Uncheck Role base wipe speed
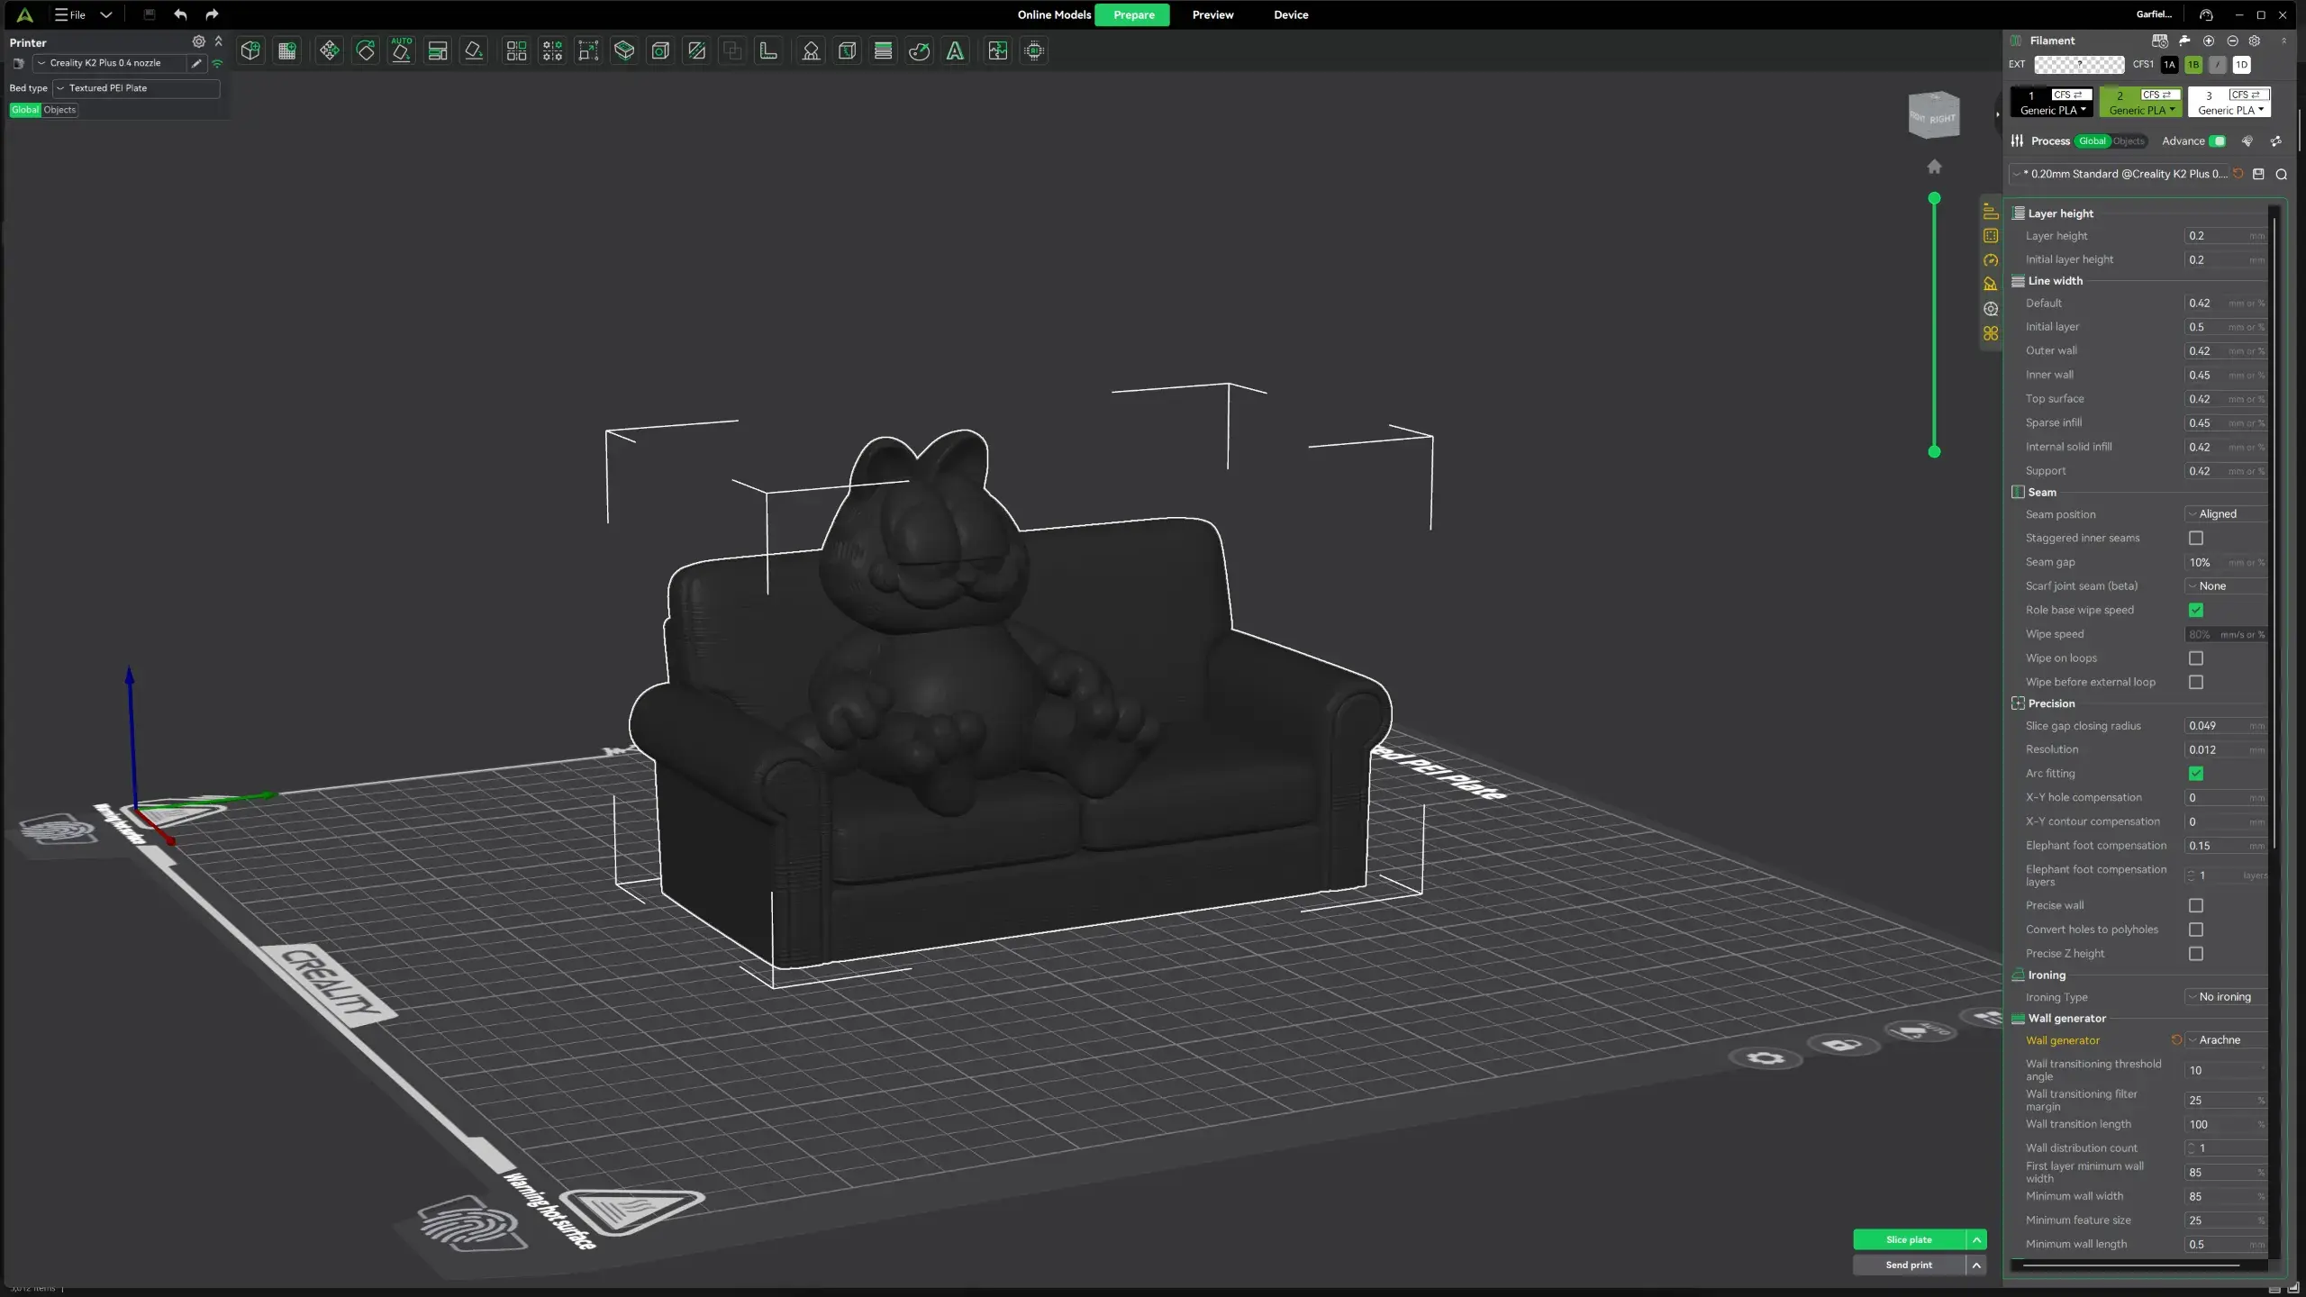2306x1297 pixels. [2196, 610]
